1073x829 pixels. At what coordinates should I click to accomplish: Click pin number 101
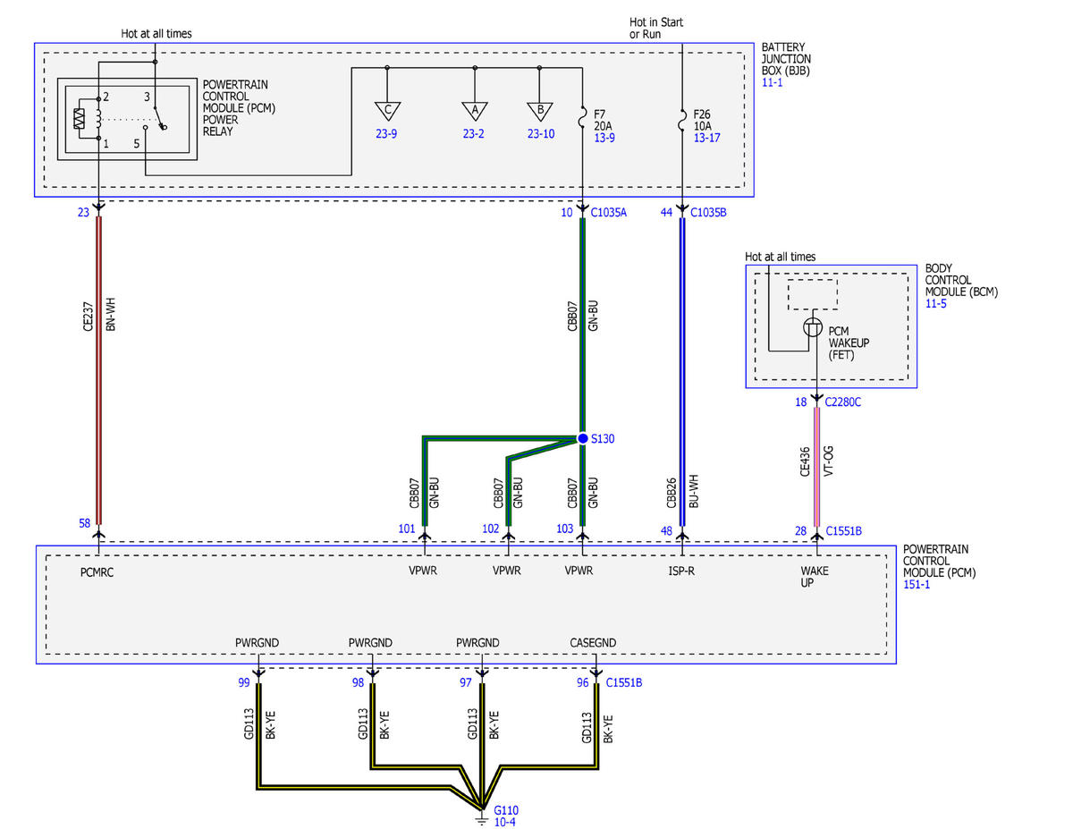coord(407,529)
